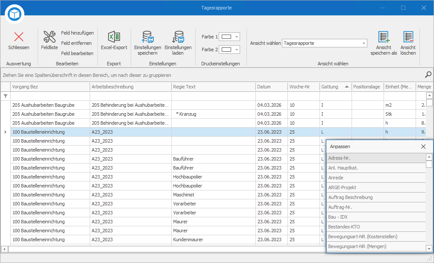
Task: Select ARGE-Projekt field in Anpassen
Action: (x=376, y=187)
